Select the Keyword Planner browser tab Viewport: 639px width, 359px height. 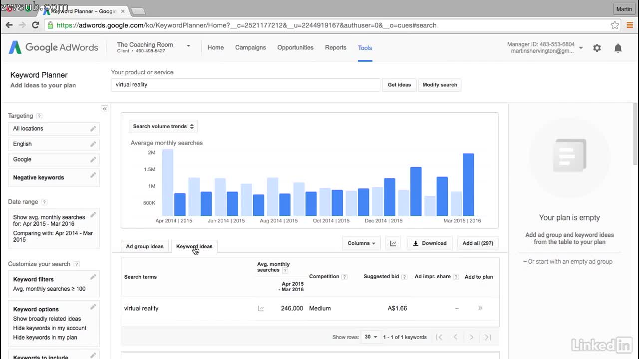pyautogui.click(x=83, y=11)
